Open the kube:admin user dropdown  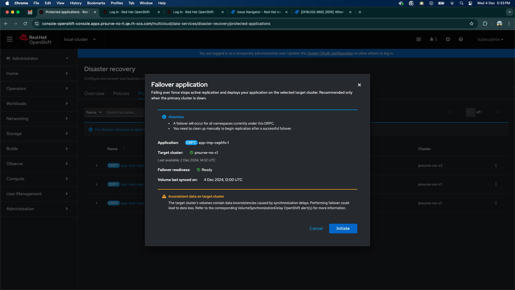490,39
